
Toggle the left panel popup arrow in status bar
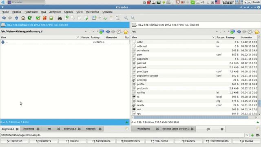pos(127,122)
